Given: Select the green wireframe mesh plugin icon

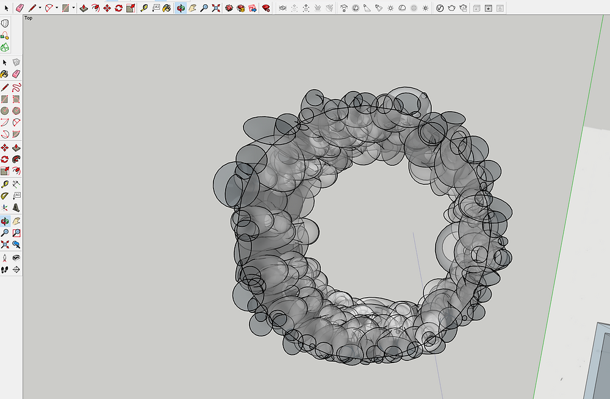Looking at the screenshot, I should [x=5, y=47].
